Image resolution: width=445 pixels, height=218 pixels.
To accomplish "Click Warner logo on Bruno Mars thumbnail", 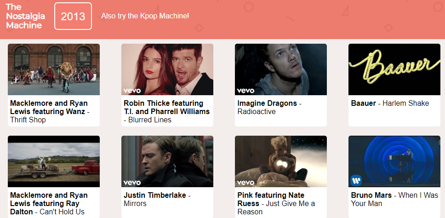I will coord(356,181).
